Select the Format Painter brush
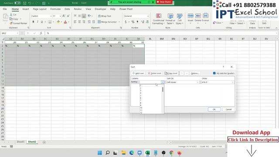The width and height of the screenshot is (279, 157). (11, 23)
